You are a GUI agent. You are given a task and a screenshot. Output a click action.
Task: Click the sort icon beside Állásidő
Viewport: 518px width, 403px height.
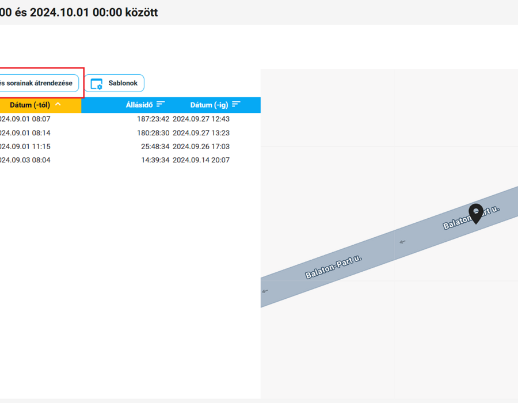161,104
